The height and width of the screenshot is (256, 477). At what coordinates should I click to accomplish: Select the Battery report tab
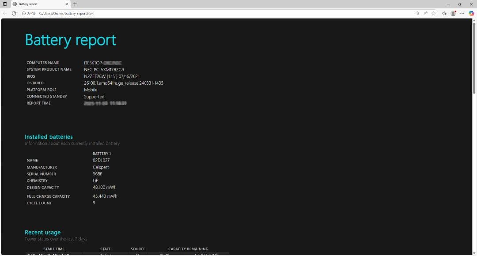tap(29, 4)
